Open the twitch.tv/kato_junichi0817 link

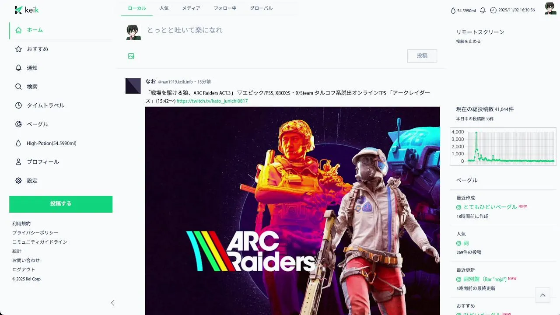[212, 101]
